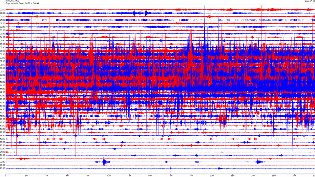This screenshot has height=177, width=315.
Task: Select the '09:30' trace time label
Action: point(2,75)
